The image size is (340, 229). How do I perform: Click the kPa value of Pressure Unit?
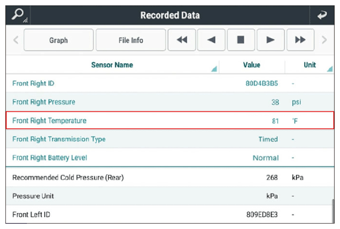[272, 196]
